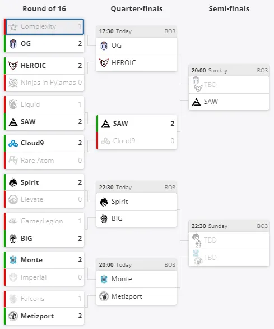Image resolution: width=274 pixels, height=329 pixels.
Task: Click the Spirit dragon logo in Round of 16
Action: (x=13, y=182)
